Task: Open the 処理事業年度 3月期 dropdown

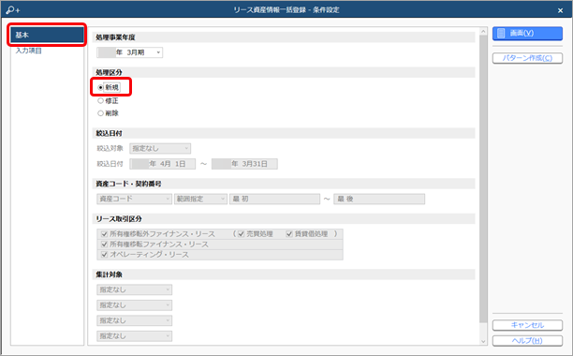Action: pyautogui.click(x=130, y=52)
